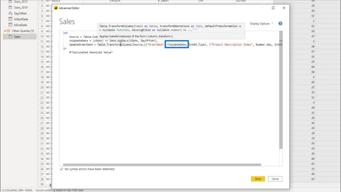The width and height of the screenshot is (341, 192).
Task: Click the Power BI icon in title bar
Action: click(x=56, y=8)
